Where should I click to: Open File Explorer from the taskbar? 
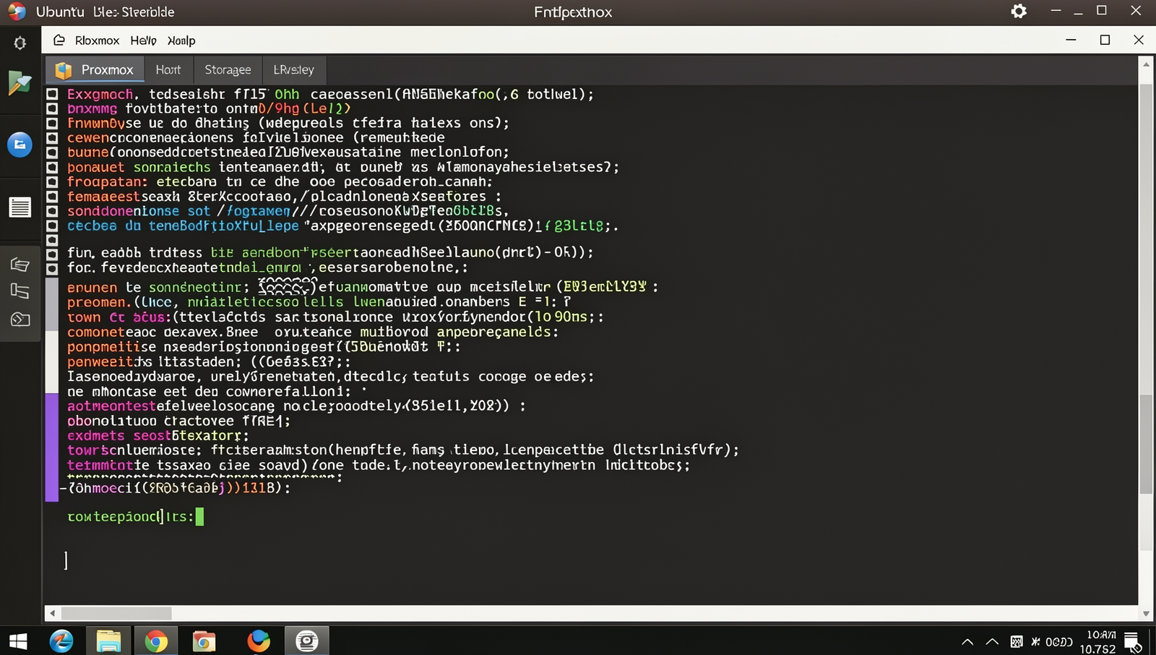point(108,641)
